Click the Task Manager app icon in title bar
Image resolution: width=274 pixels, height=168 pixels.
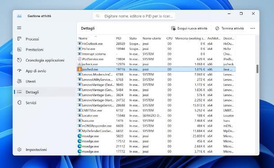tap(19, 16)
